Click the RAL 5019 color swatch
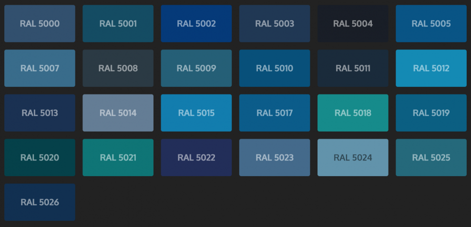Screen dimensions: 471x227 point(431,113)
